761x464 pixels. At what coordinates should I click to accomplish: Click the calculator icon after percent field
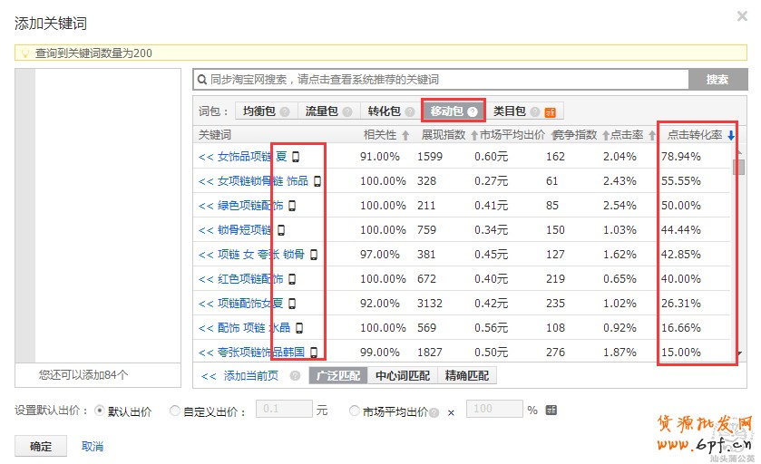(551, 410)
